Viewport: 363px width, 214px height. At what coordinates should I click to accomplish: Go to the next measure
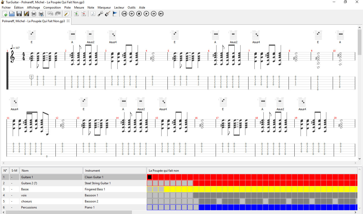point(154,14)
